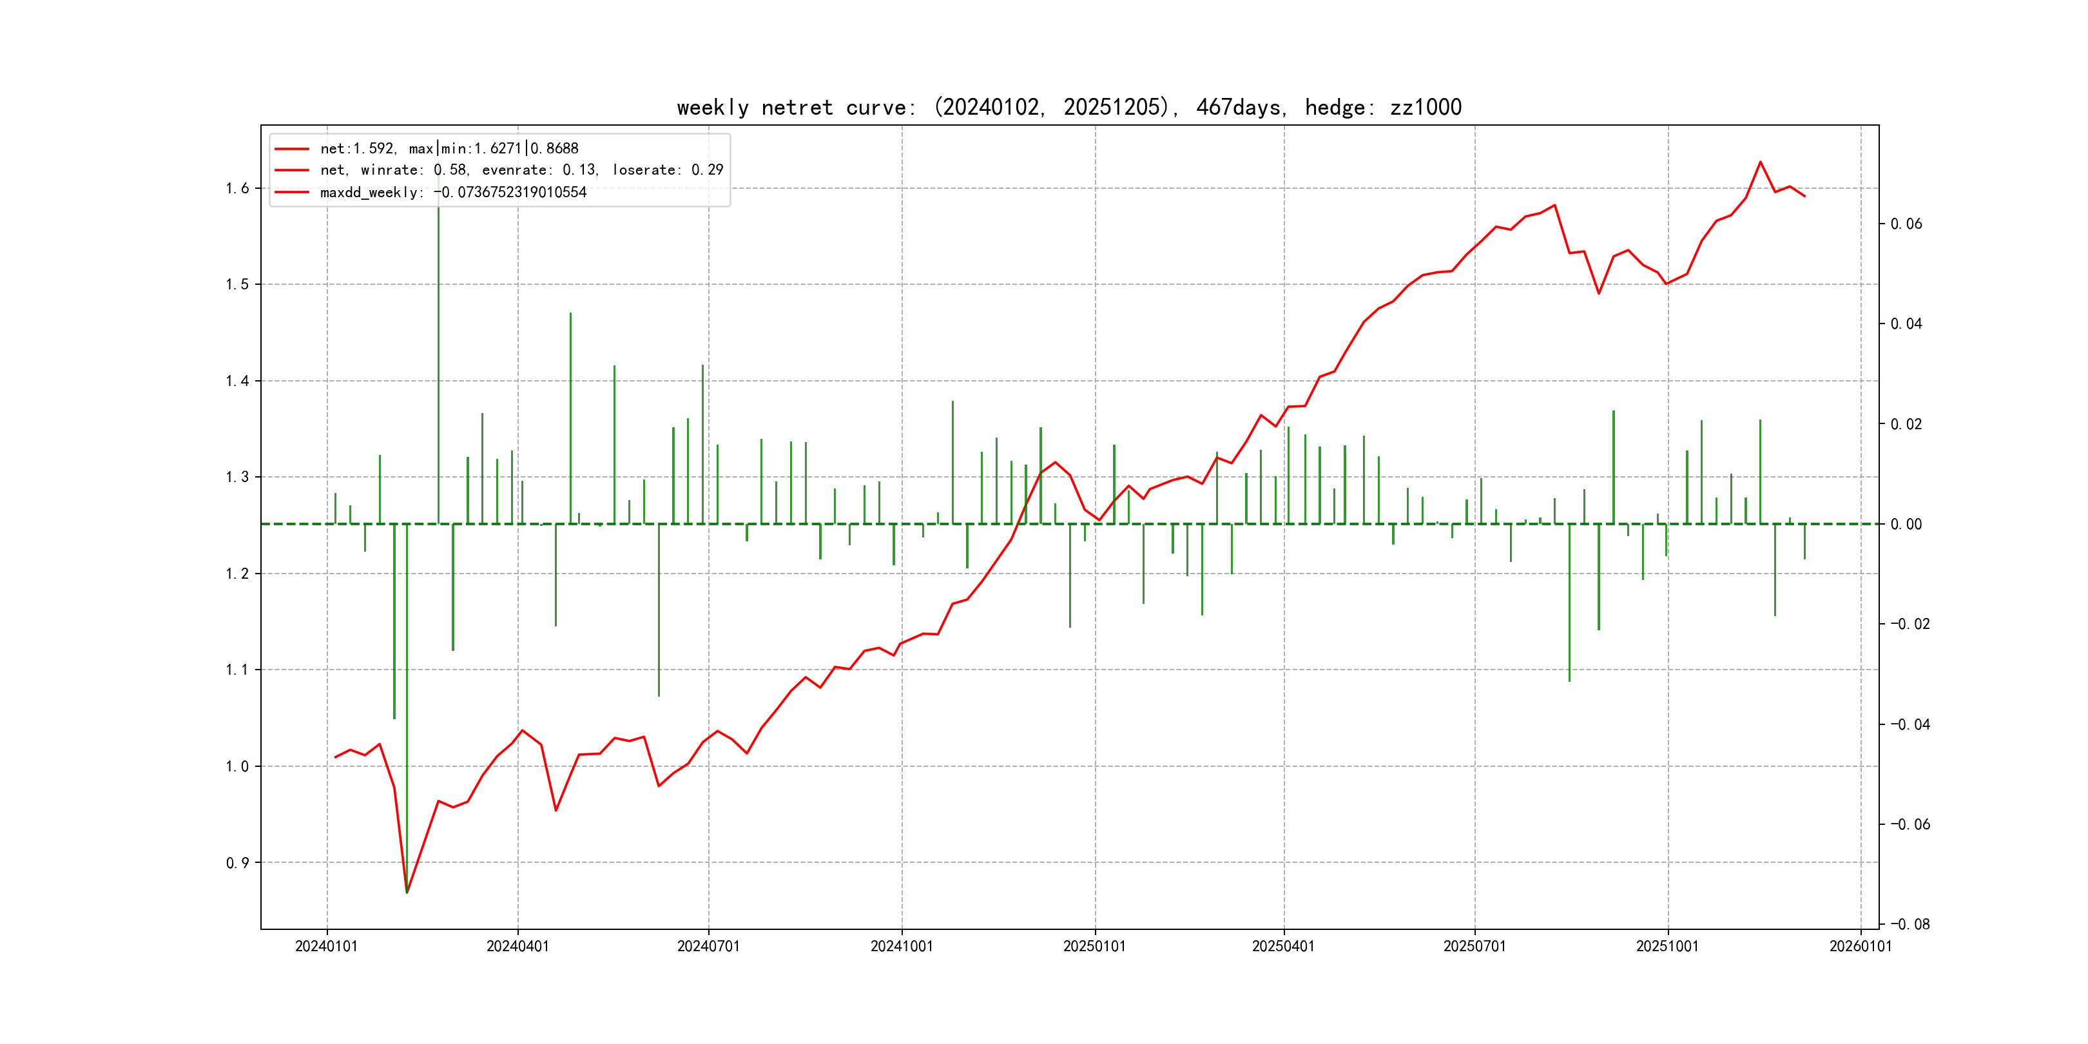Click the 20250701 x-axis label

pyautogui.click(x=1474, y=946)
